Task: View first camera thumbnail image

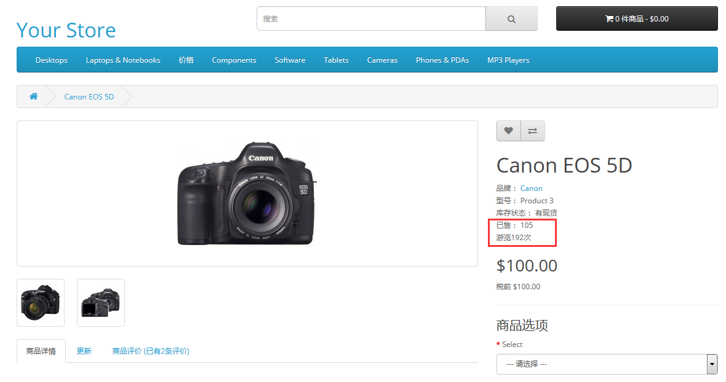Action: pyautogui.click(x=41, y=303)
